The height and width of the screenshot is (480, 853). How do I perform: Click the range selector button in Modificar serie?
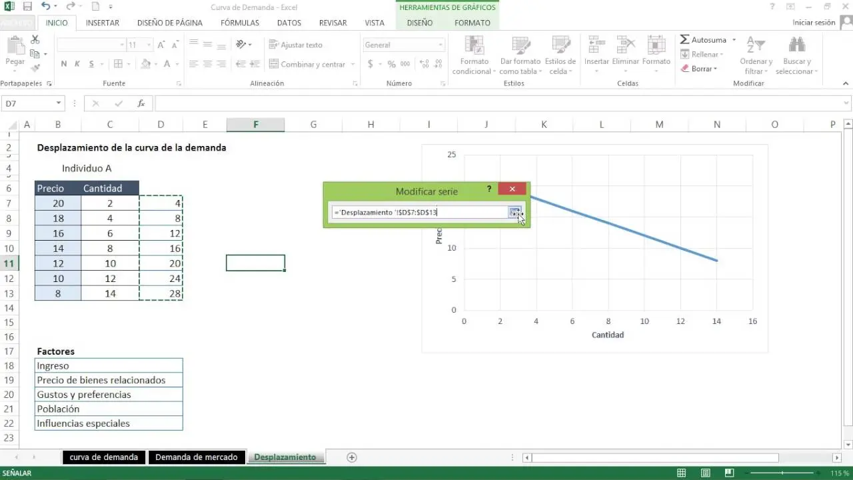(514, 212)
